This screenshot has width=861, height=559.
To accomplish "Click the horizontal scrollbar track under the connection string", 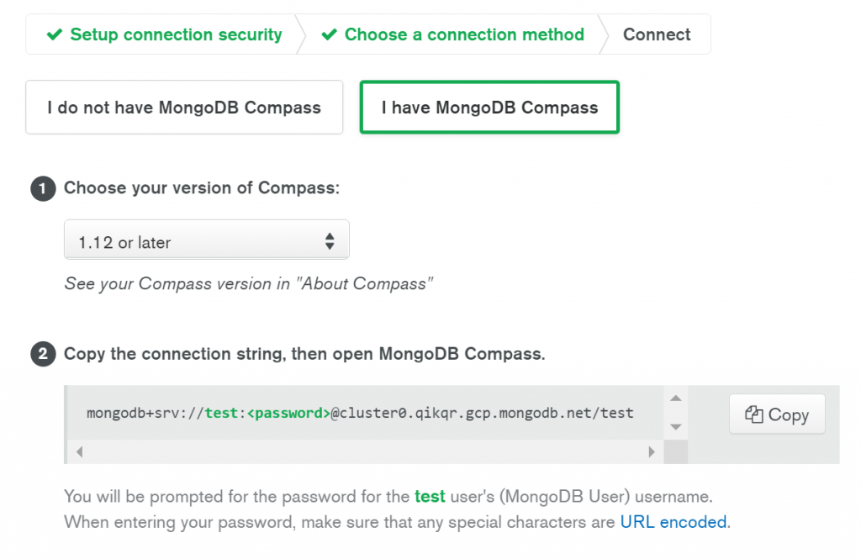I will [365, 452].
